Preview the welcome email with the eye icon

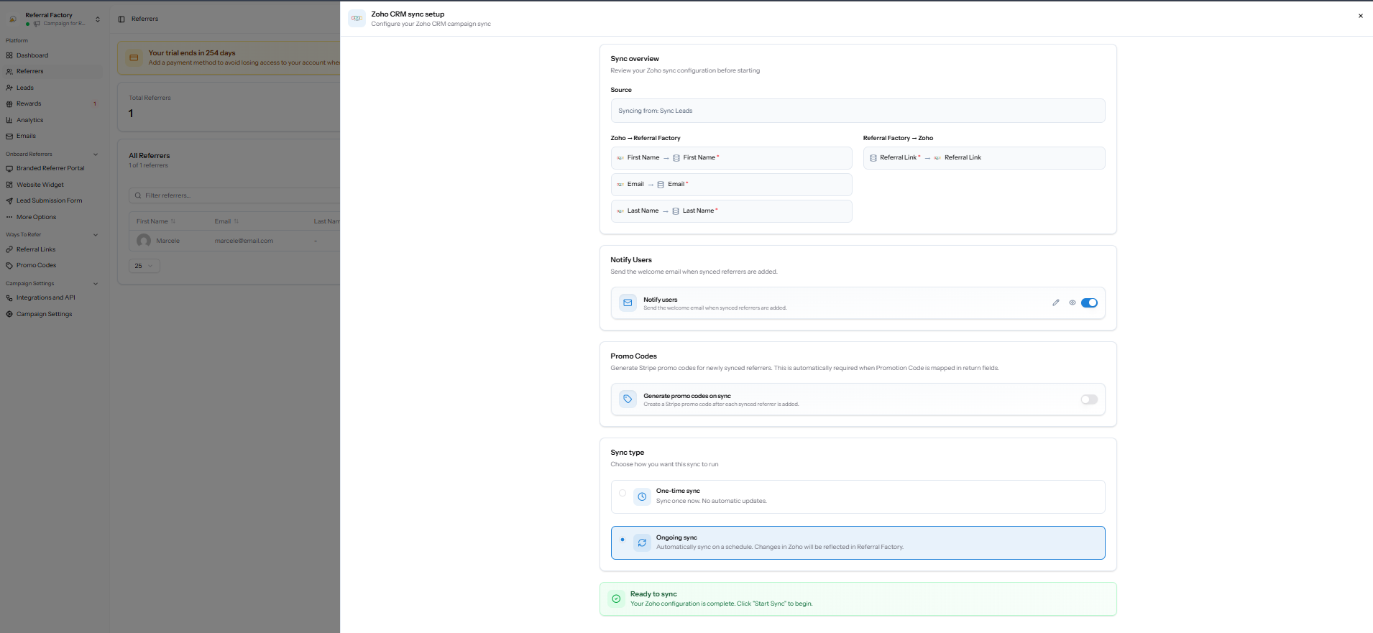1073,302
